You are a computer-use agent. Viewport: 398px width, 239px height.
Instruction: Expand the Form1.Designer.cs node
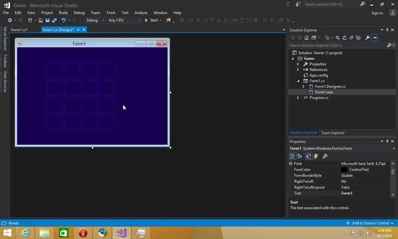(x=303, y=87)
